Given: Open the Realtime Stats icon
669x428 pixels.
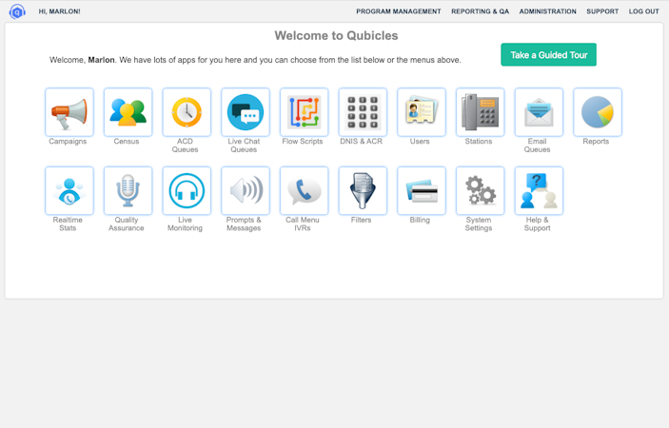Looking at the screenshot, I should [69, 191].
